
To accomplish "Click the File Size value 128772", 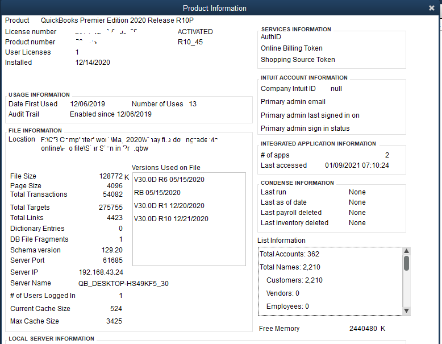I will (x=111, y=176).
